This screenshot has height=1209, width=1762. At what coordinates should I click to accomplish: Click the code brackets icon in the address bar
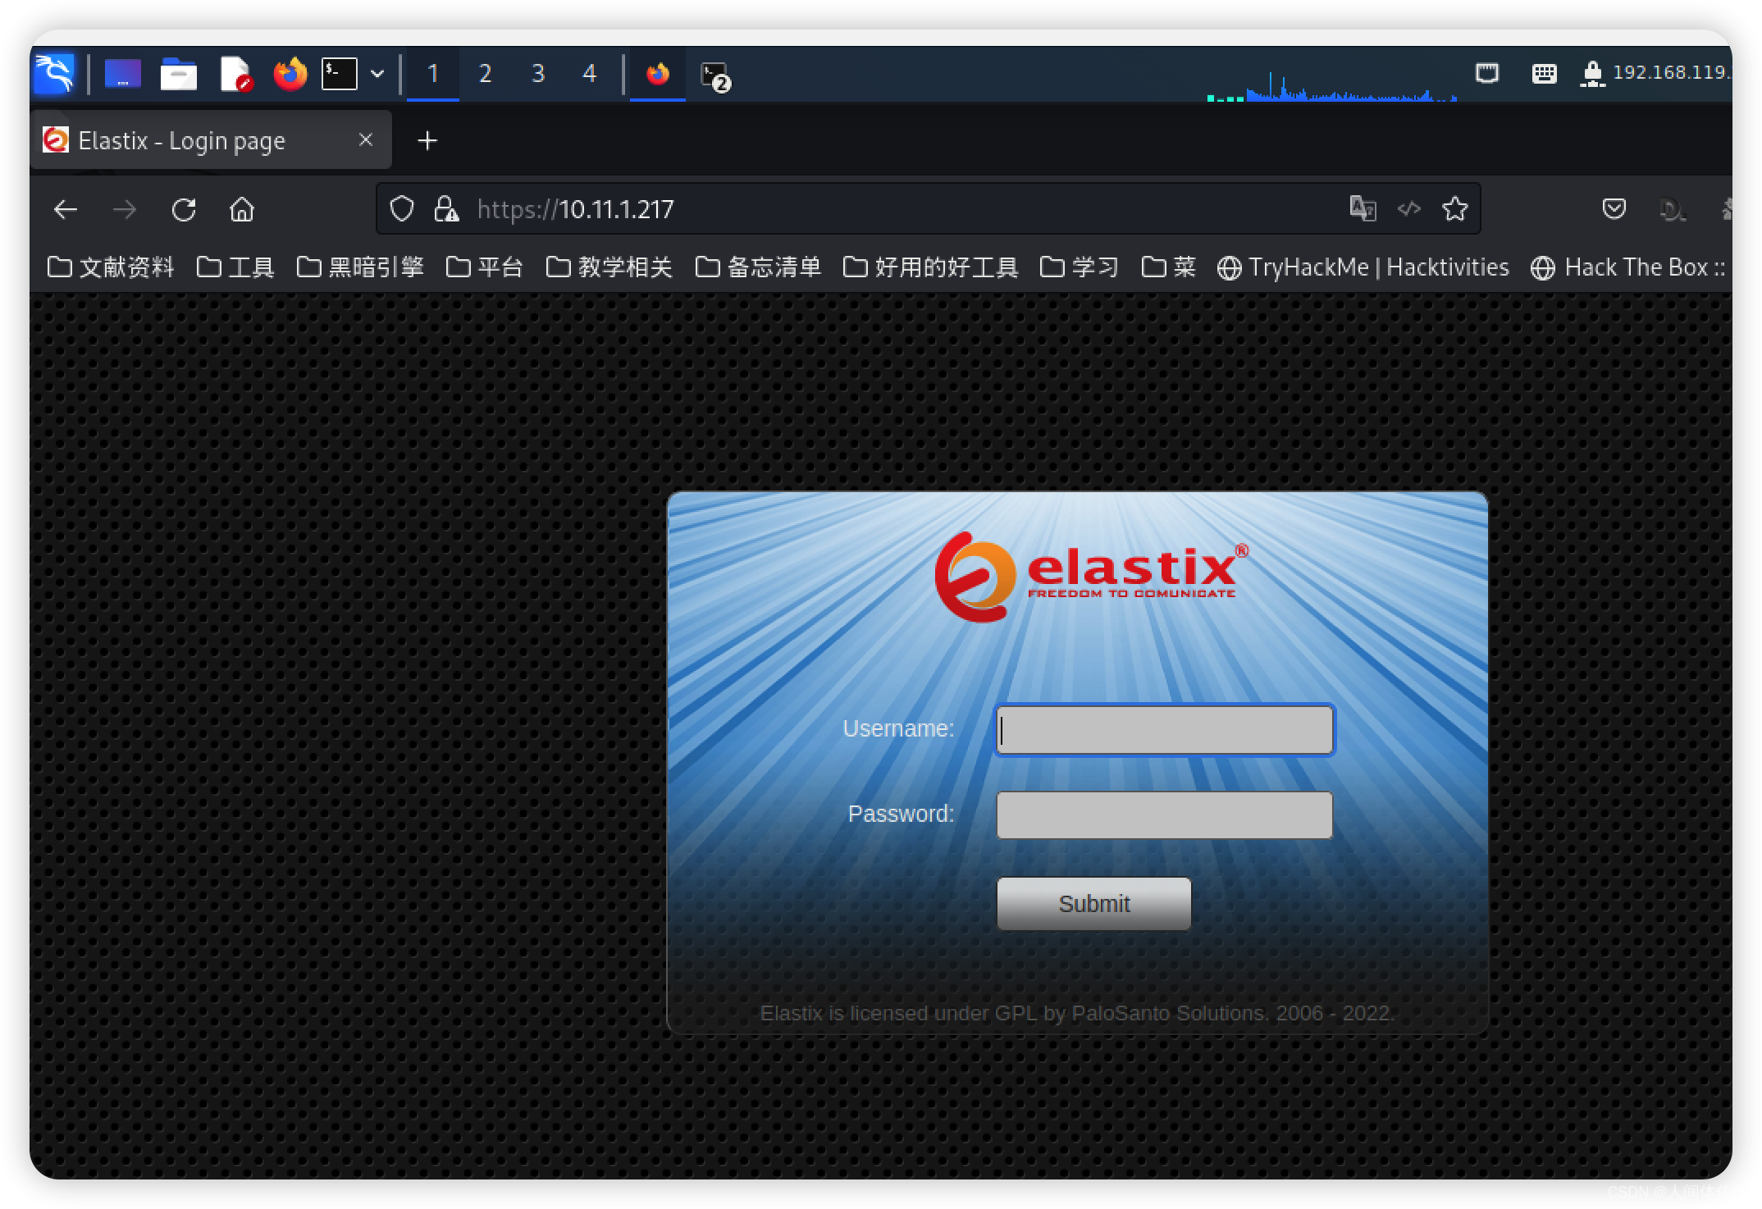(x=1409, y=208)
